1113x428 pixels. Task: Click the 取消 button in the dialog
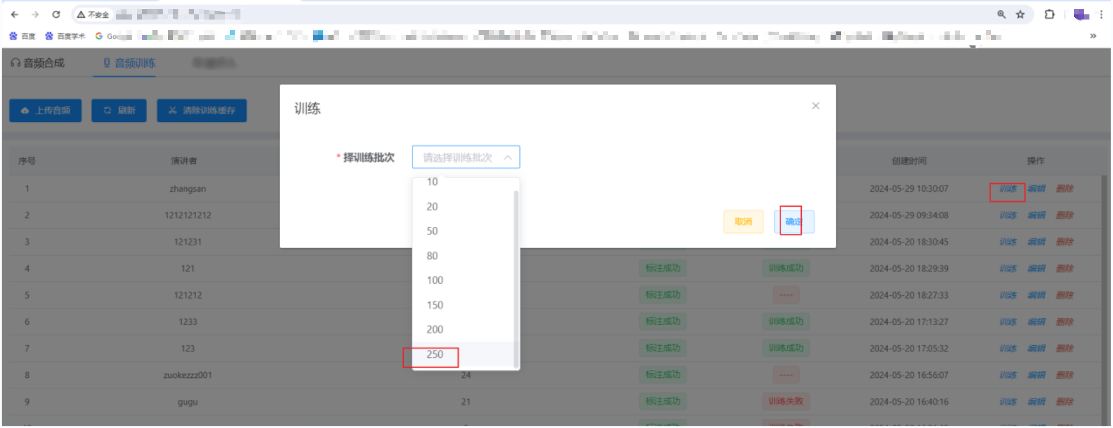pyautogui.click(x=743, y=222)
